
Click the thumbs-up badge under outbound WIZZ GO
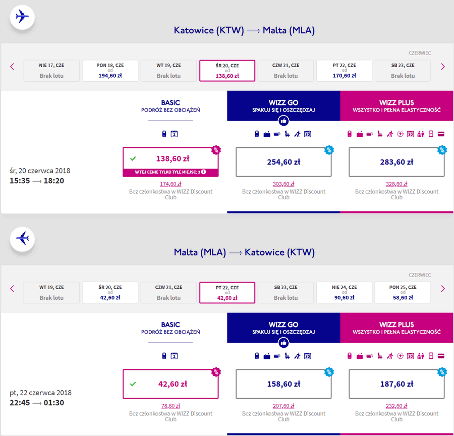point(283,121)
